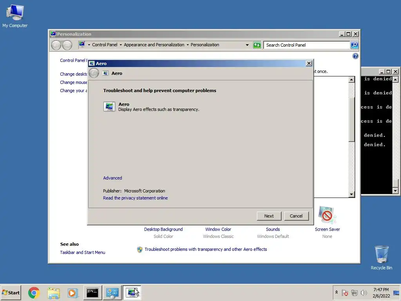Expand arrow after Appearance and Personalization
Image resolution: width=401 pixels, height=301 pixels.
[x=188, y=45]
